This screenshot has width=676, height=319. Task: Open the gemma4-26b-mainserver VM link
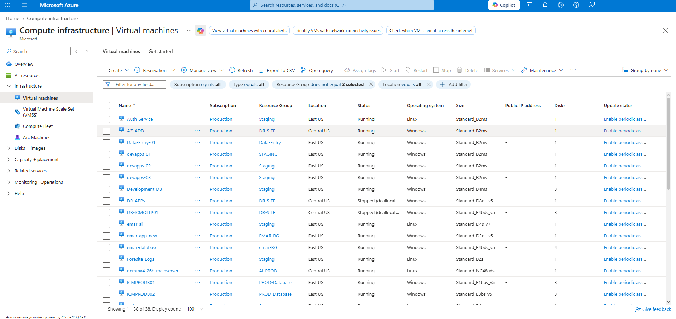coord(153,271)
